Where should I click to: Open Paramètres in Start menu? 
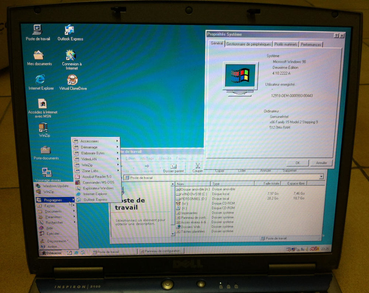coord(56,217)
